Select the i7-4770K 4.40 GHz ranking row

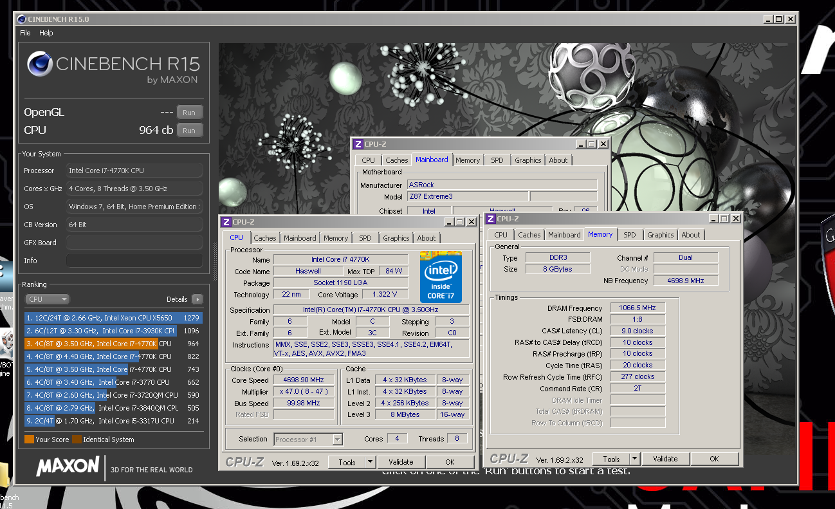point(113,356)
